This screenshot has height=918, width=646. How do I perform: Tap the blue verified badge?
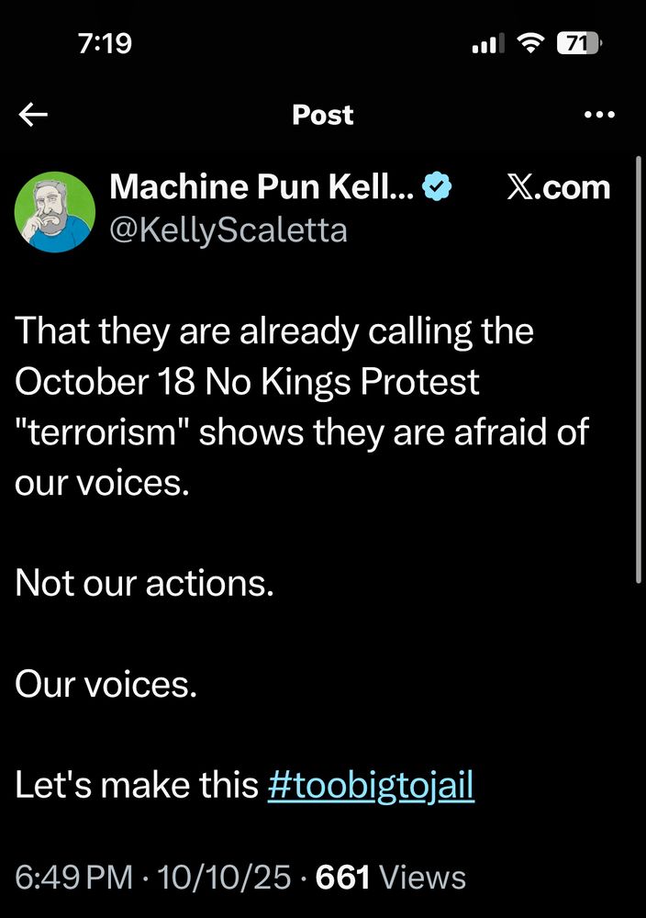tap(436, 188)
